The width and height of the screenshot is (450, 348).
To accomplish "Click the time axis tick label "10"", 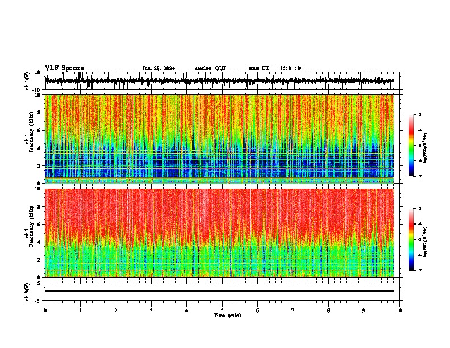I will click(399, 310).
